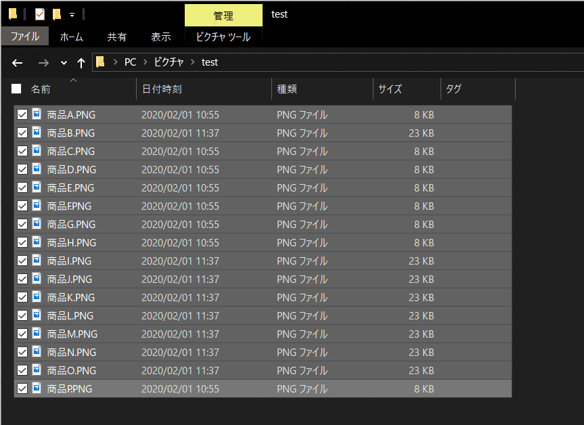Click test in the address path

210,62
